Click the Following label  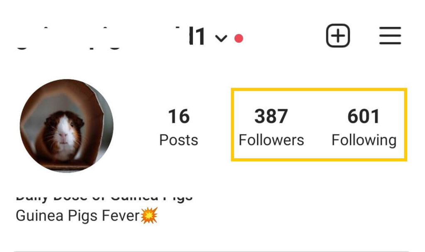pos(364,140)
